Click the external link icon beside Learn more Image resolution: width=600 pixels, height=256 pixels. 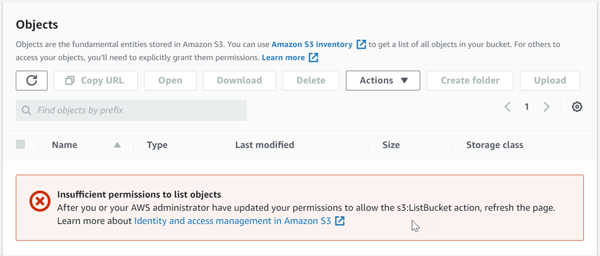313,57
